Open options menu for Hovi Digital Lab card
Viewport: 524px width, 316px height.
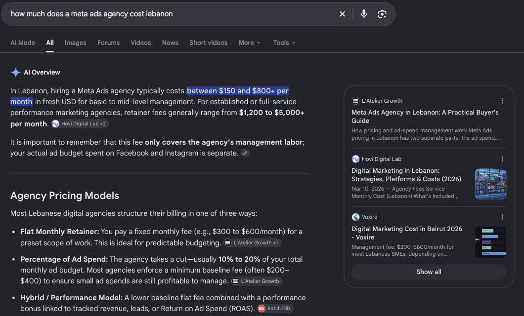[x=502, y=159]
